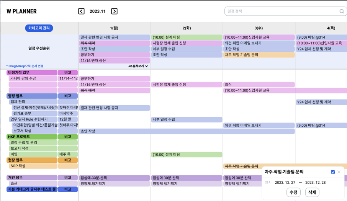Viewport: 347px width, 201px height.
Task: Open the long 초안 작성 bar in 보고서 작성 row
Action: point(187,131)
